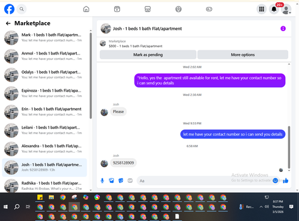Select the Josh conversation in list
The height and width of the screenshot is (221, 299).
coord(44,167)
